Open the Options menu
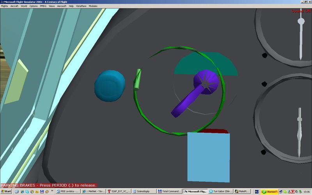Viewport: 312px width, 195px height. click(34, 6)
